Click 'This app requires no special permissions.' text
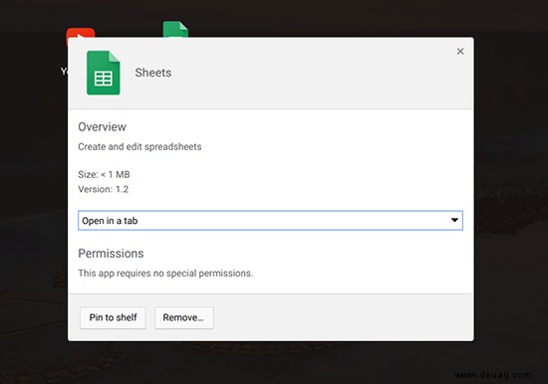Viewport: 548px width, 384px height. (x=165, y=273)
